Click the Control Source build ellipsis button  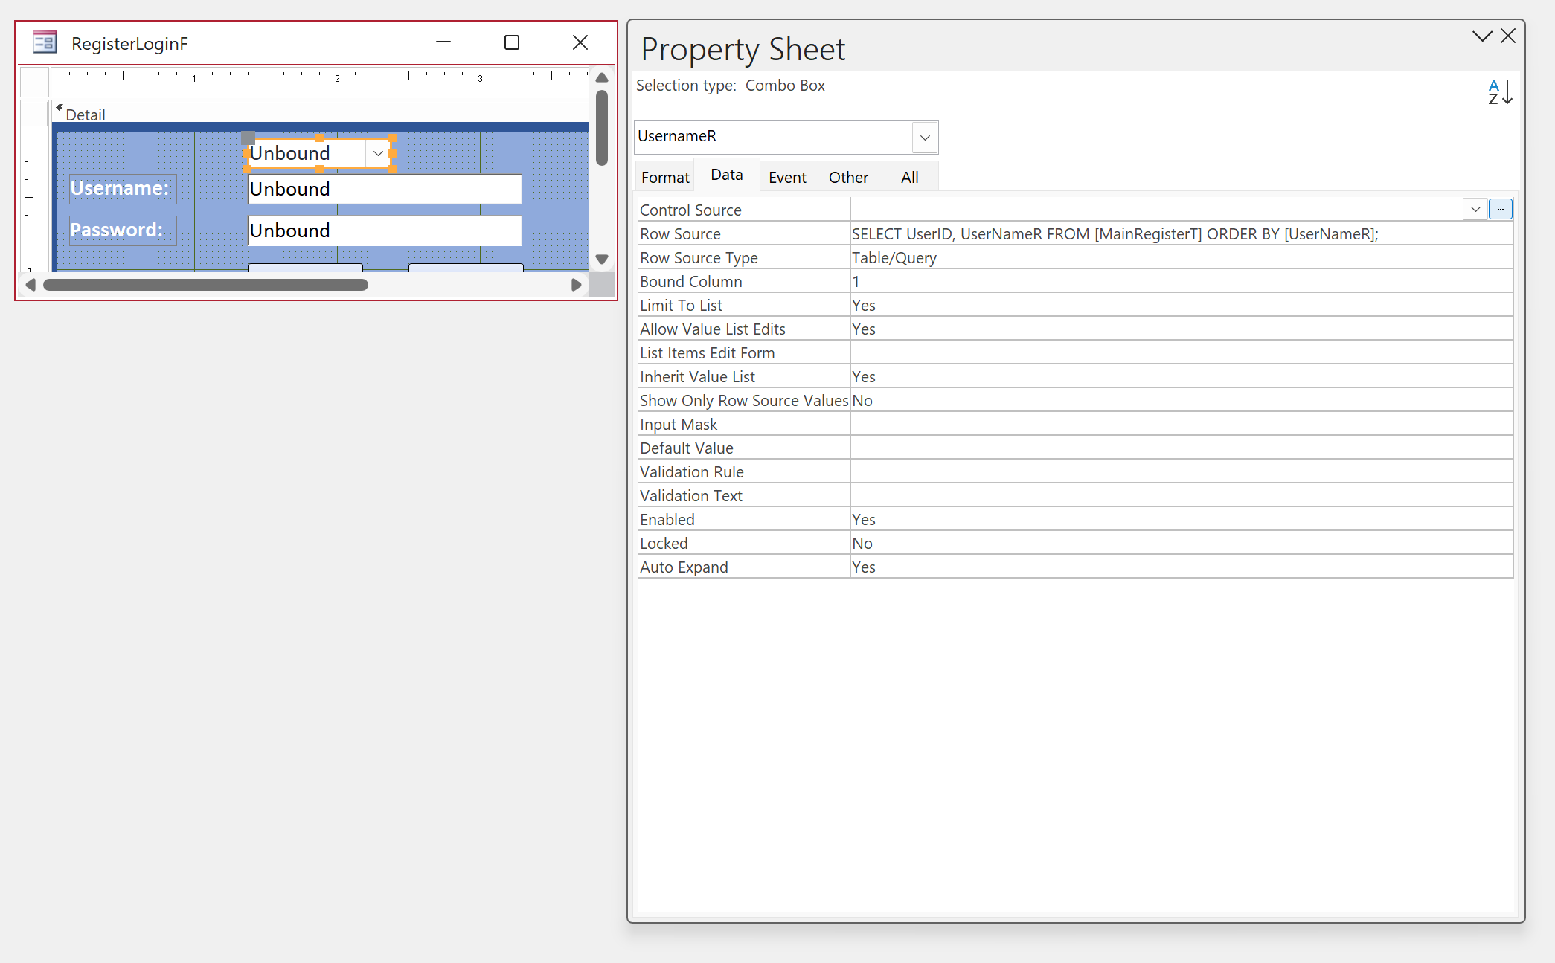(x=1501, y=210)
